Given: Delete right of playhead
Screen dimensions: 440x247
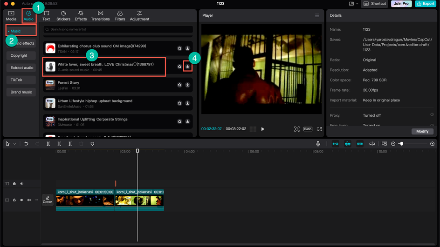Looking at the screenshot, I should (x=70, y=144).
